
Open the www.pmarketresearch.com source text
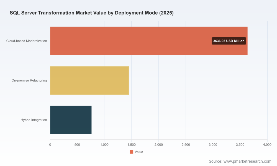click(x=247, y=161)
